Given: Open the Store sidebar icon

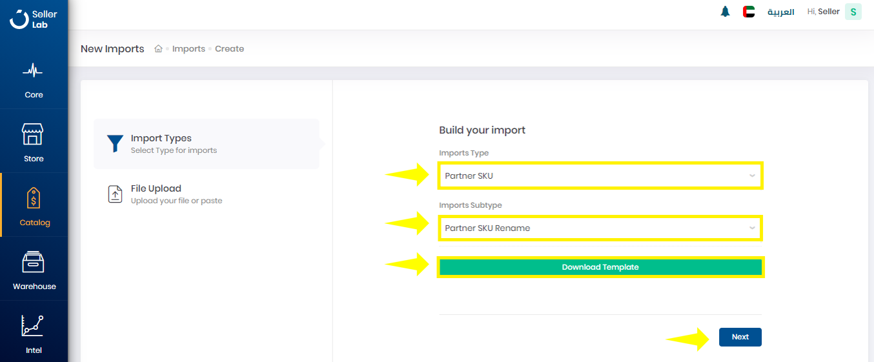Looking at the screenshot, I should [34, 134].
